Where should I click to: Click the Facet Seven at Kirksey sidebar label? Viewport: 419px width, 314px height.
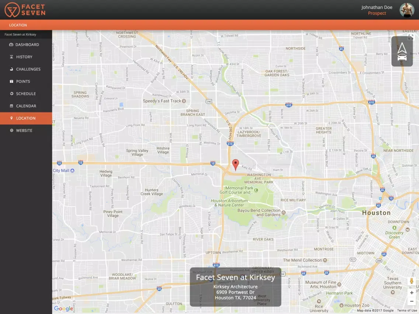(x=20, y=34)
